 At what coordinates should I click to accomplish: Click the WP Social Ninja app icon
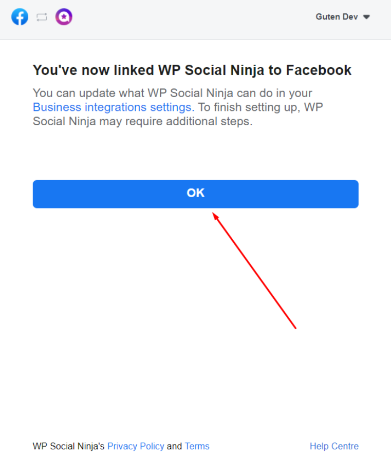coord(64,17)
